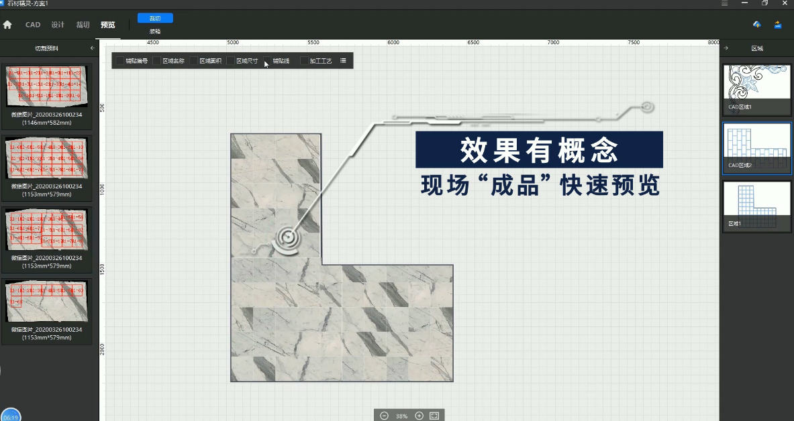Tick the 区域尺寸 checkbox

click(x=231, y=61)
